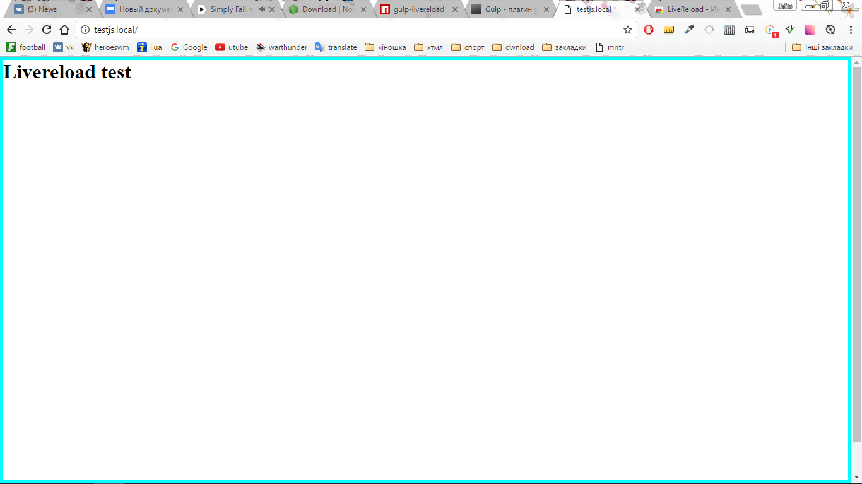The height and width of the screenshot is (484, 862).
Task: Click the scrollbar up arrow
Action: coord(856,61)
